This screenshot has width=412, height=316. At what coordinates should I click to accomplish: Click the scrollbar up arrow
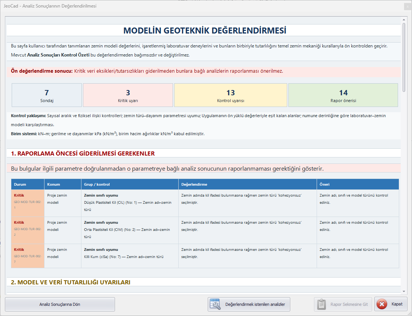click(x=404, y=20)
